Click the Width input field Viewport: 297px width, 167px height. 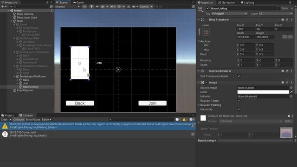tap(245, 37)
